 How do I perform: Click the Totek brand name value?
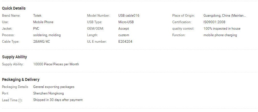[x=37, y=16]
